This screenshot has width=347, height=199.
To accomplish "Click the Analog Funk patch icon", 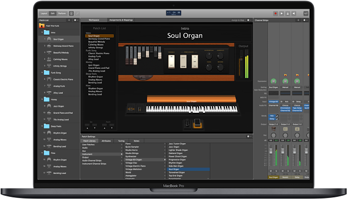I will coord(49,86).
